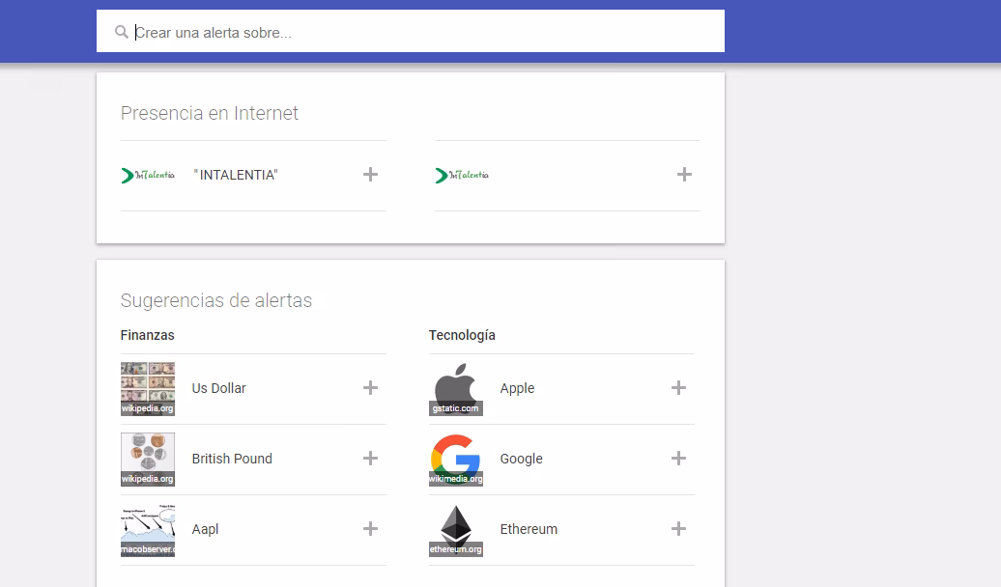Click the Apple logo icon
1001x587 pixels.
coord(455,387)
